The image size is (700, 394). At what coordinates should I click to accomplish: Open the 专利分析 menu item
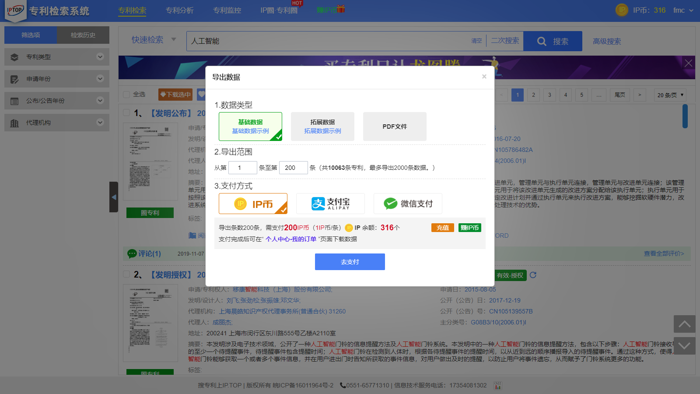pyautogui.click(x=179, y=10)
